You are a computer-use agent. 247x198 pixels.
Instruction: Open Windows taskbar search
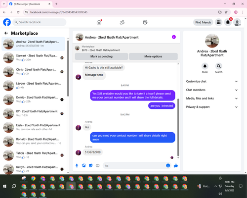pos(14,186)
